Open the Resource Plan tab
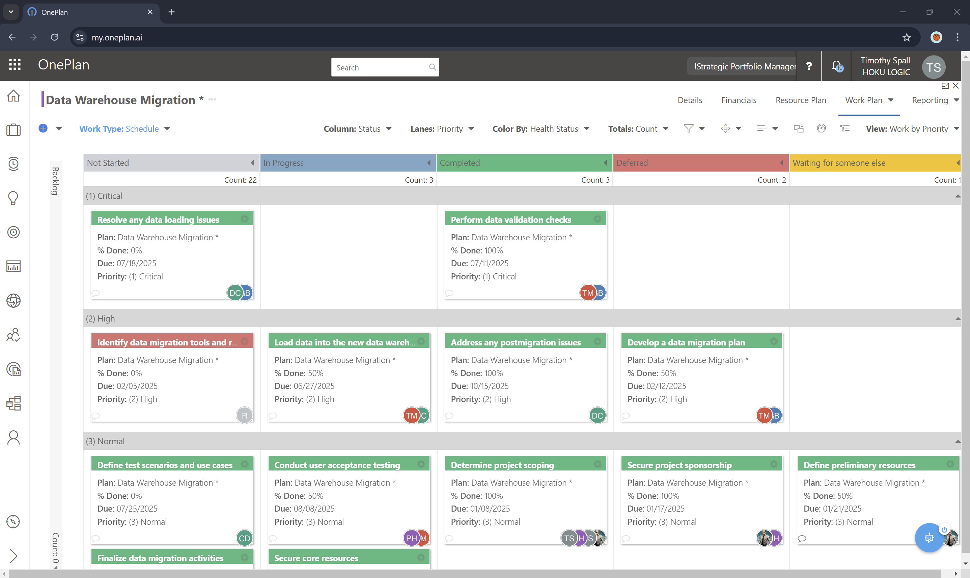The image size is (970, 578). click(x=800, y=100)
